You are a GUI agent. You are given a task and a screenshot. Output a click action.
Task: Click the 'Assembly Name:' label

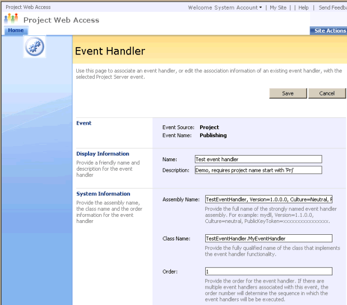click(181, 199)
